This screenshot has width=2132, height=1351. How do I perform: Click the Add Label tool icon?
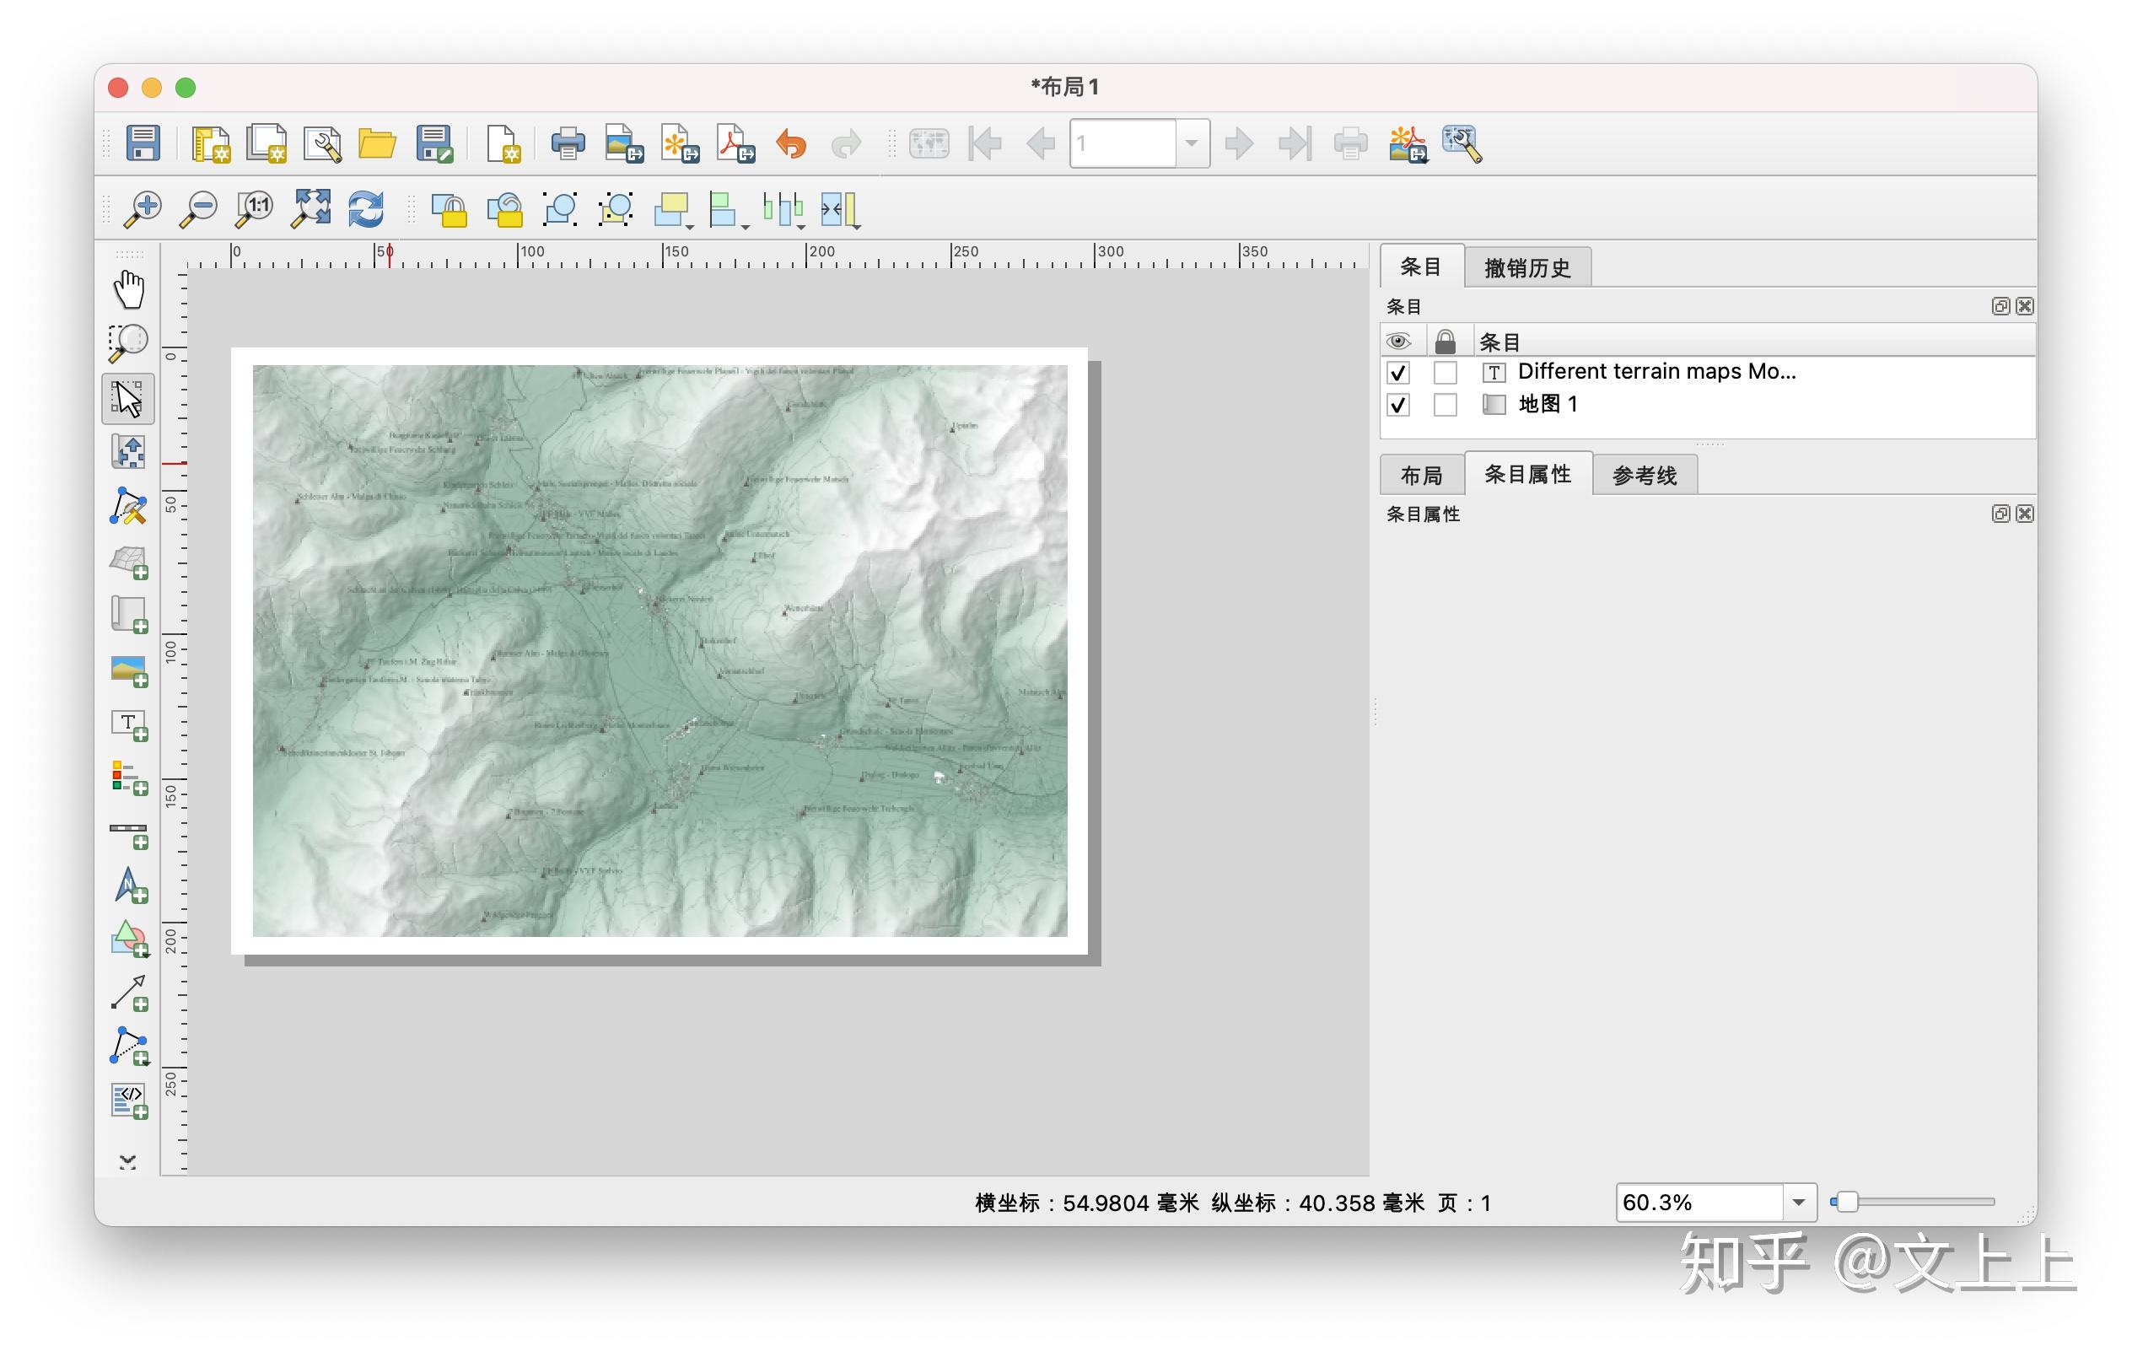(129, 725)
